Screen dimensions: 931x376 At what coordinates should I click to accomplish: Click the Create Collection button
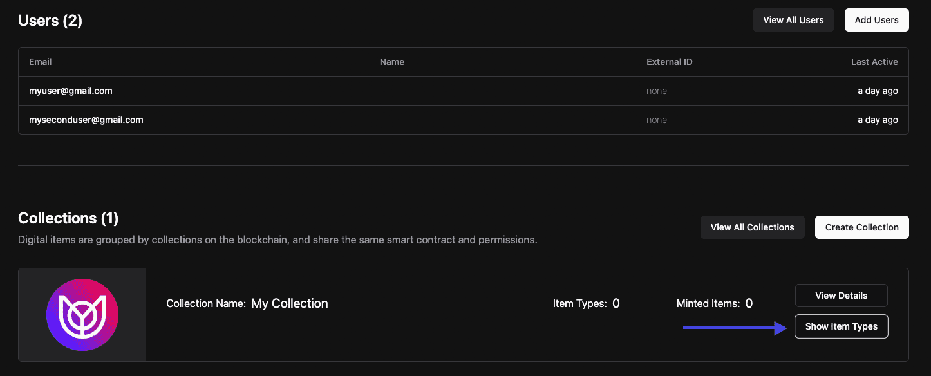(x=861, y=227)
